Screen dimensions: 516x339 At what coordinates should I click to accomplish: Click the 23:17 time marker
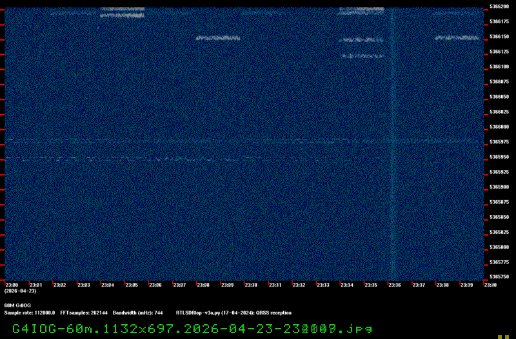(x=419, y=285)
